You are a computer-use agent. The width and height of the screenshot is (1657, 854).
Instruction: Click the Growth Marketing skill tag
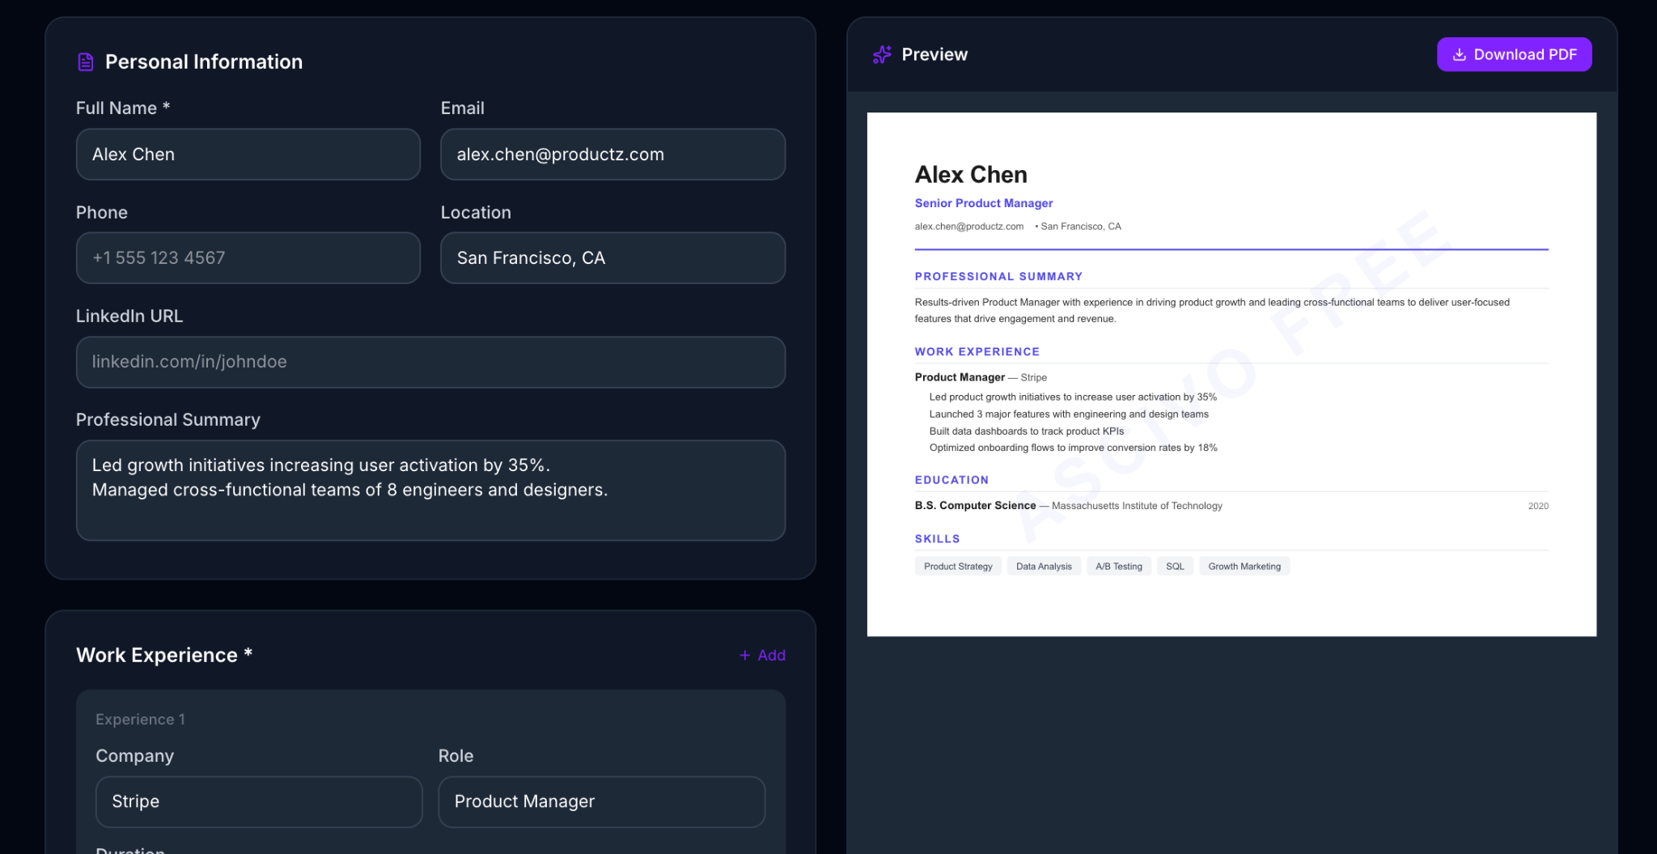[1244, 566]
